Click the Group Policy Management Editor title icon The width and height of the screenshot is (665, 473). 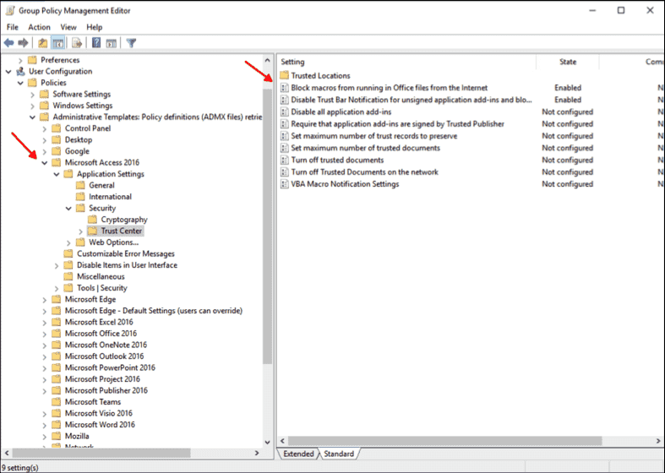[10, 11]
